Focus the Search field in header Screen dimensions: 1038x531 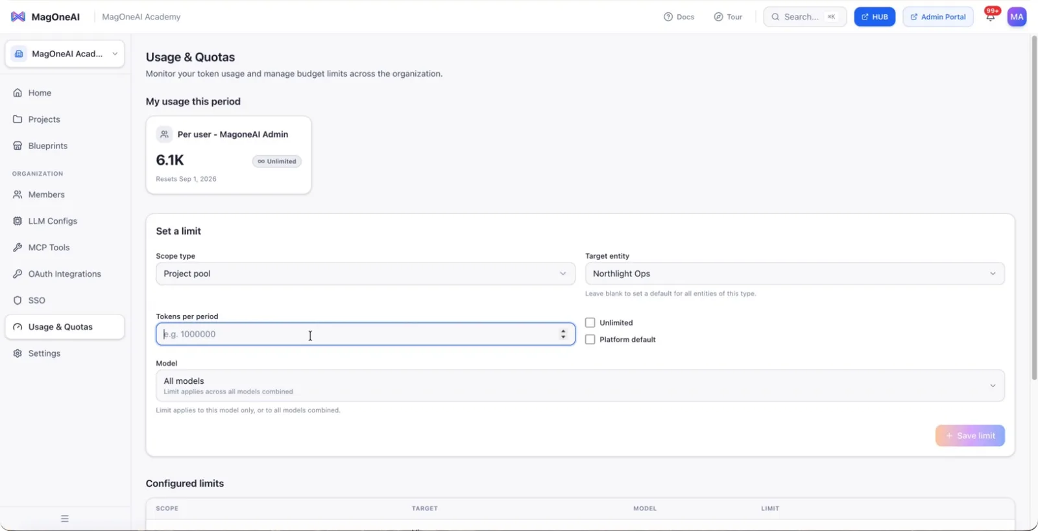pyautogui.click(x=804, y=17)
